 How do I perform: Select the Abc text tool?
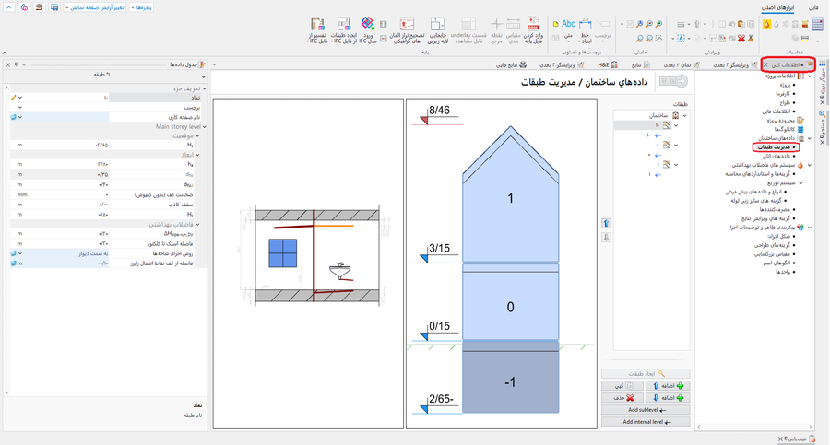point(568,25)
